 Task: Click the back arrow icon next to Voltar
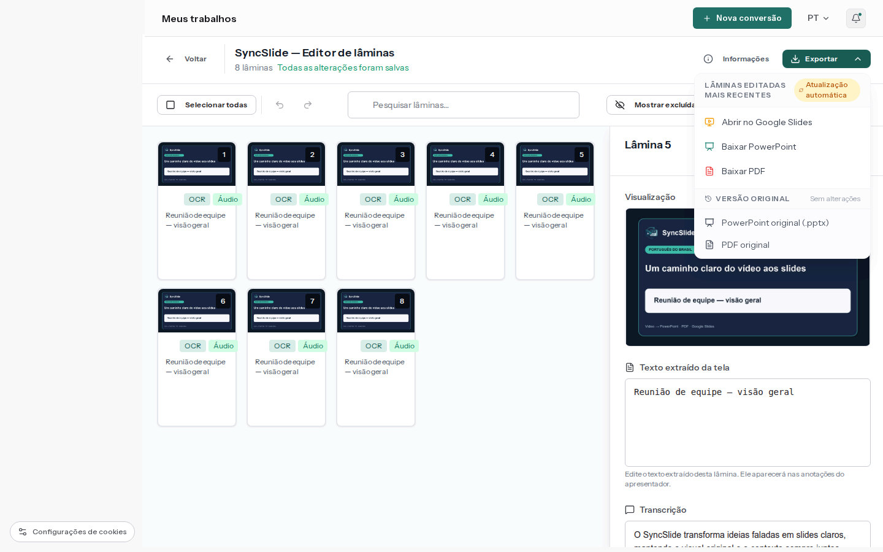[170, 59]
